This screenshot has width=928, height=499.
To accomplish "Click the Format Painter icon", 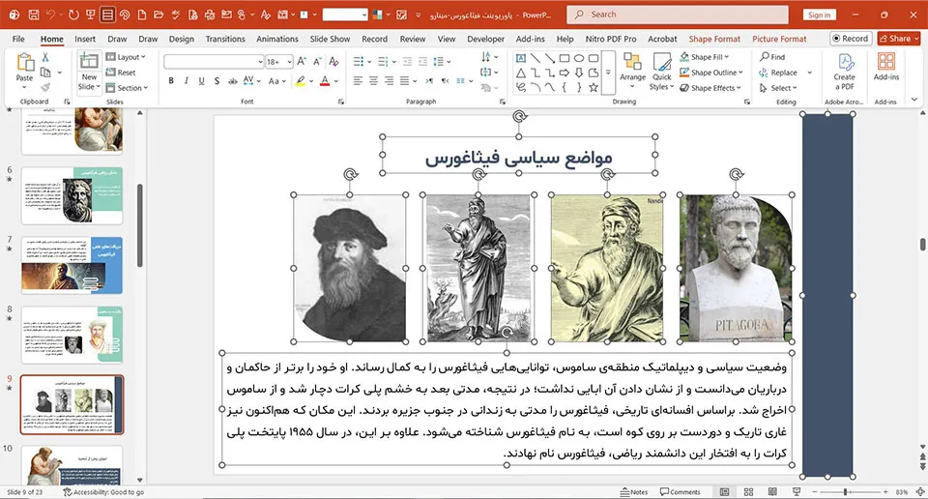I will [45, 87].
